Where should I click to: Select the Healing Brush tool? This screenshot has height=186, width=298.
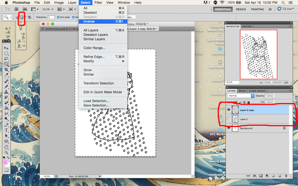[6, 81]
